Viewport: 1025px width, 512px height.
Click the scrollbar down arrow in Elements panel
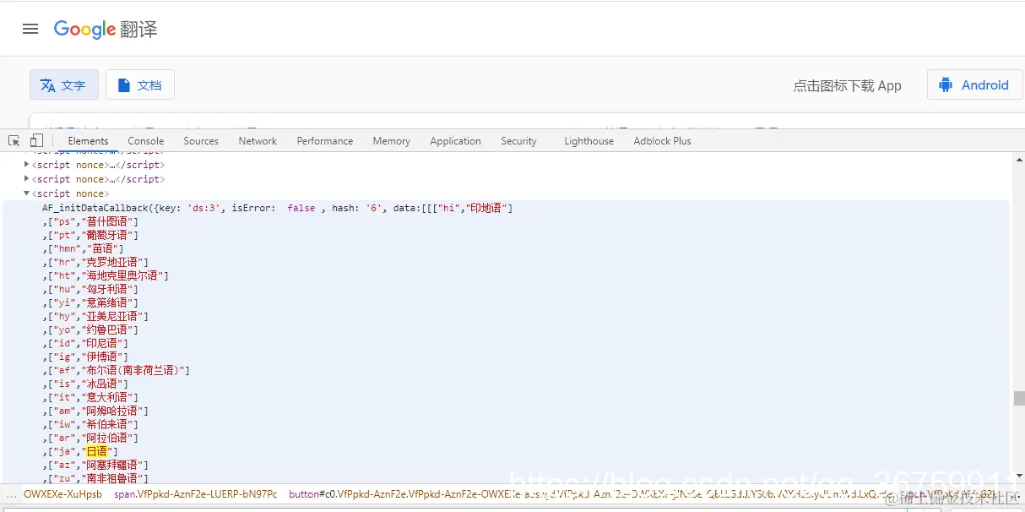1018,476
